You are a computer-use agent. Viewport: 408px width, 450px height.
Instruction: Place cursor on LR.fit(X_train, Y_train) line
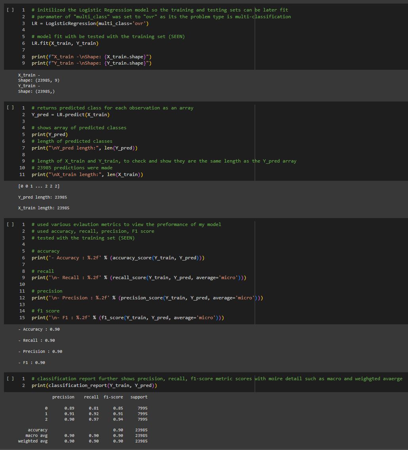click(x=65, y=43)
